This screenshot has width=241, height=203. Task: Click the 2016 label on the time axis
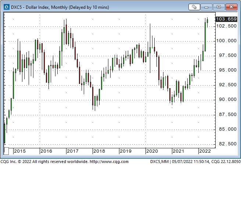46,151
